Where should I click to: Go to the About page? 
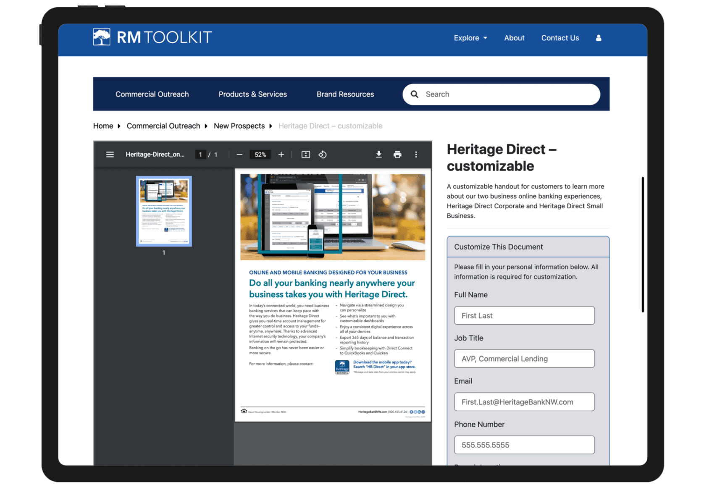[514, 38]
